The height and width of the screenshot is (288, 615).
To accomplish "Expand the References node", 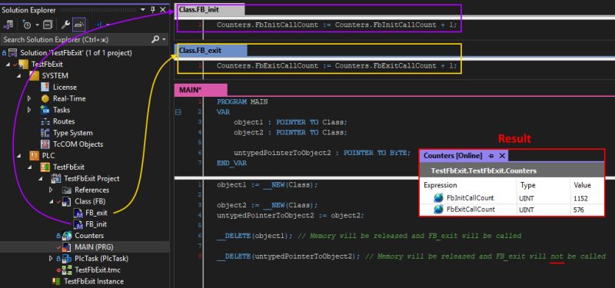I will coord(52,190).
